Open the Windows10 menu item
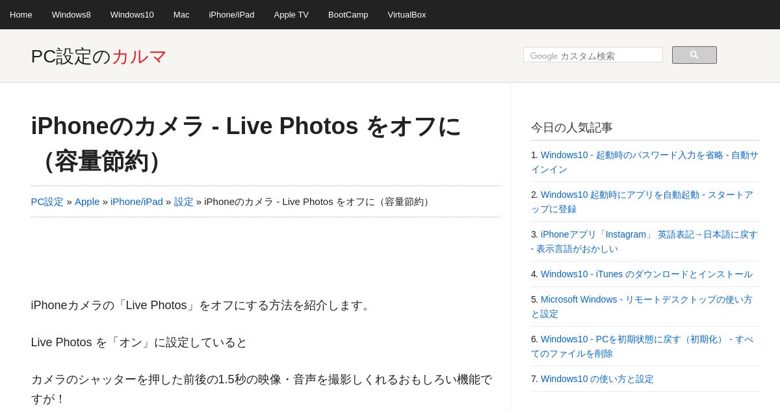 132,14
